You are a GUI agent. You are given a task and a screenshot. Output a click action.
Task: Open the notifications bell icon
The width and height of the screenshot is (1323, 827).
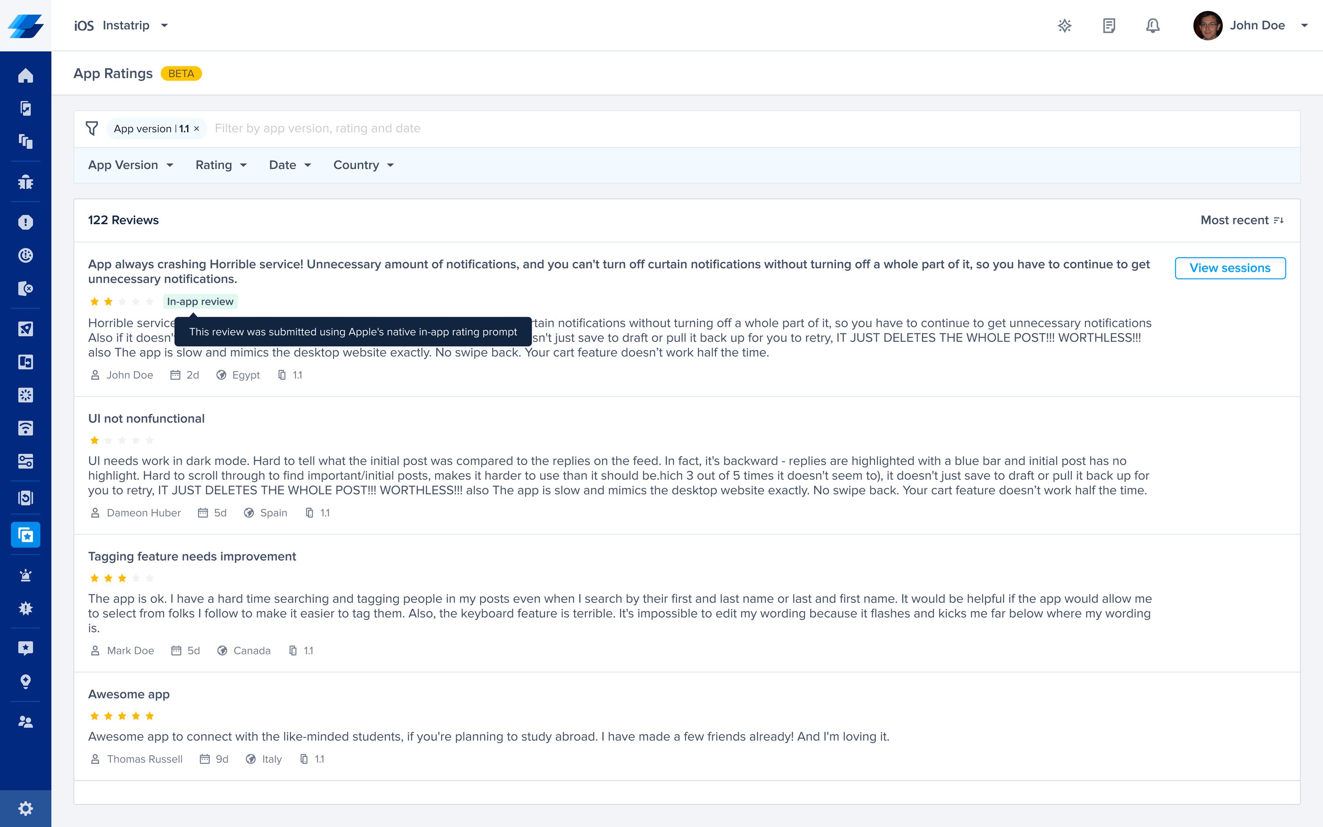point(1152,26)
